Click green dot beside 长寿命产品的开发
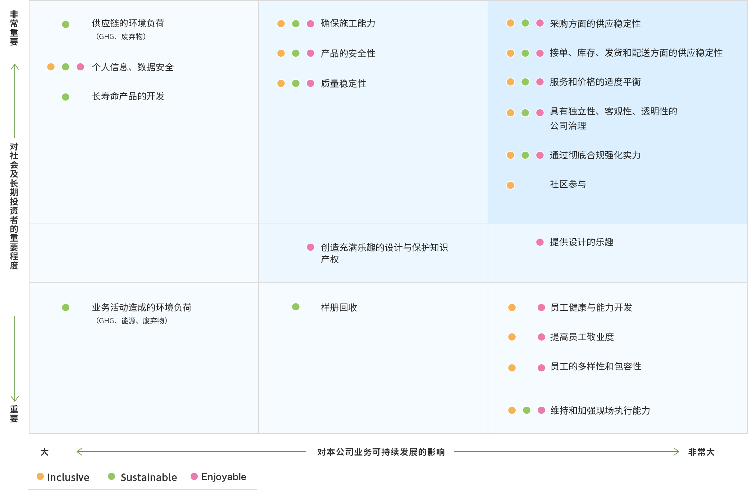Viewport: 748px width, 490px height. (x=65, y=97)
